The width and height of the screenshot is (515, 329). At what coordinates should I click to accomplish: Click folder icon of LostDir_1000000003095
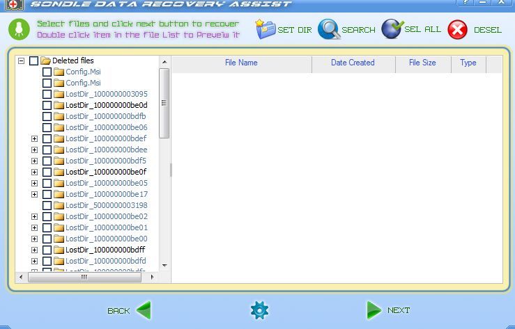59,94
